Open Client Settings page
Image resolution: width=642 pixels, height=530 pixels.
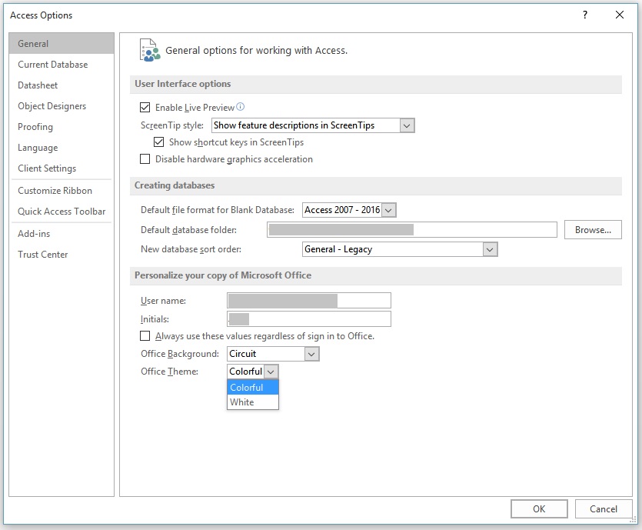coord(62,168)
